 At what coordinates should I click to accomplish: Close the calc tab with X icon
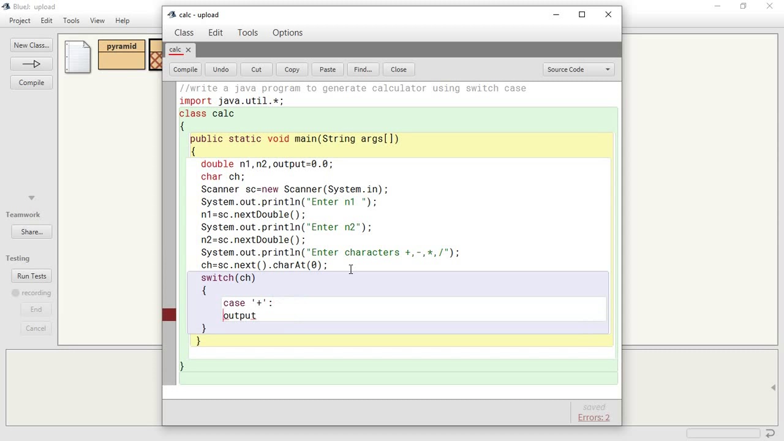click(x=188, y=50)
